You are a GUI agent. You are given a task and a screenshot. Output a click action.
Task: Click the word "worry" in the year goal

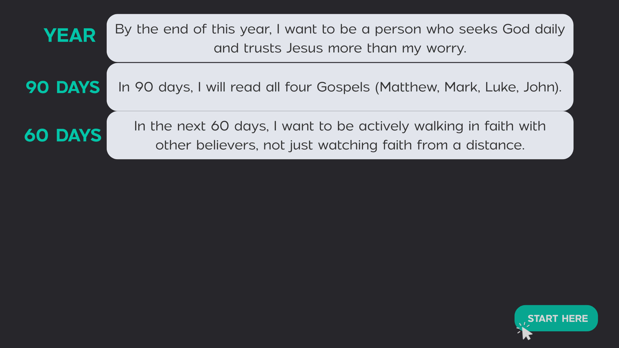click(x=446, y=48)
